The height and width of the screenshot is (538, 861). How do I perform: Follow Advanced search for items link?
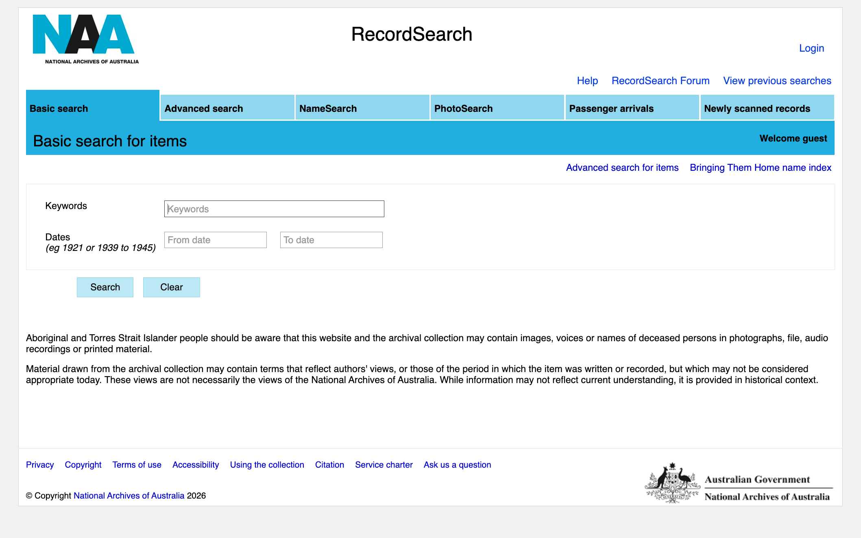(622, 168)
